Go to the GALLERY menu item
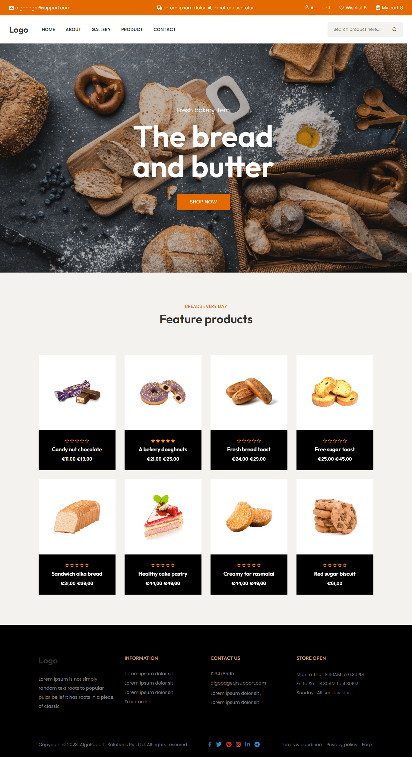 pyautogui.click(x=101, y=30)
